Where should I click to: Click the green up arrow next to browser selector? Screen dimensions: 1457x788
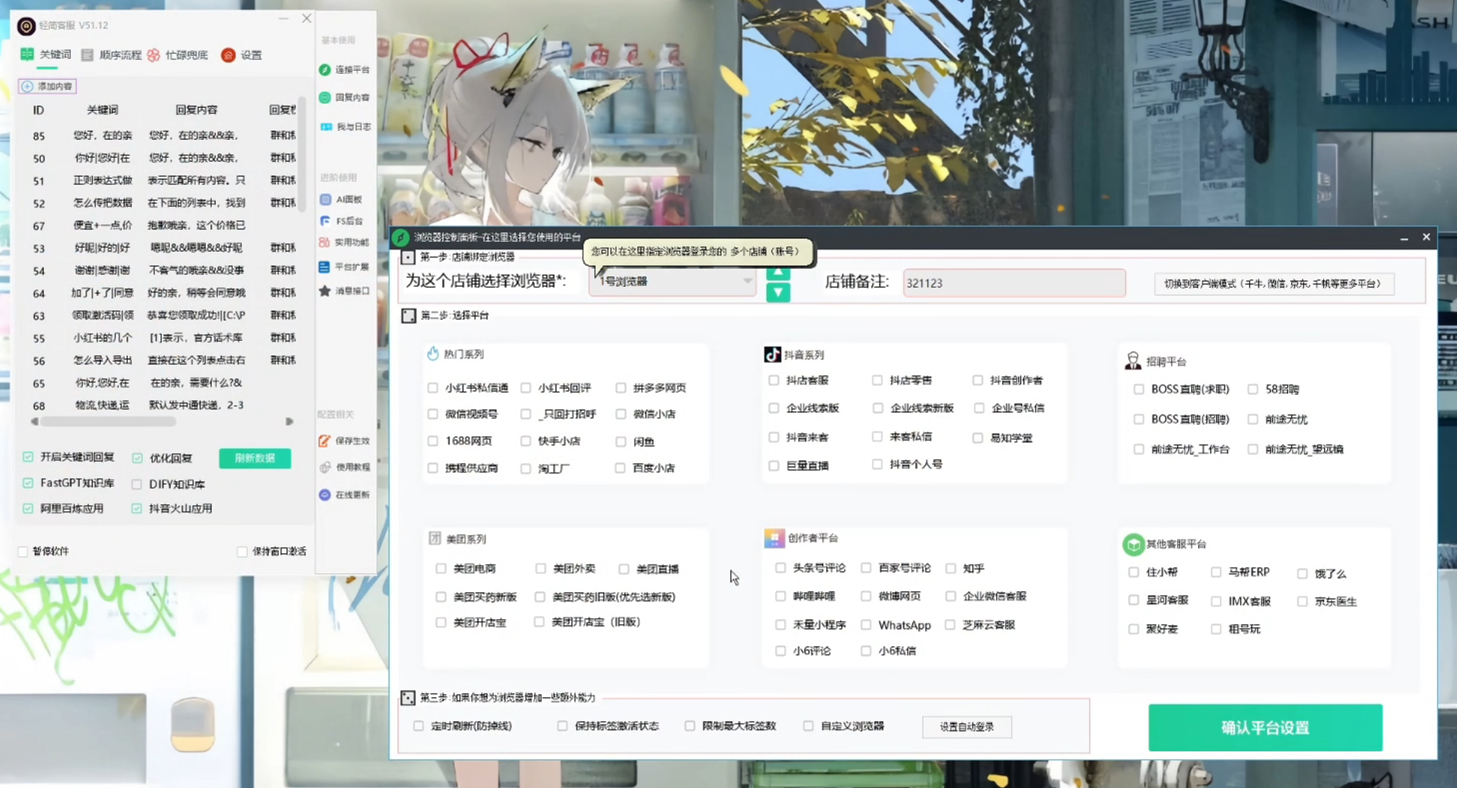tap(778, 273)
